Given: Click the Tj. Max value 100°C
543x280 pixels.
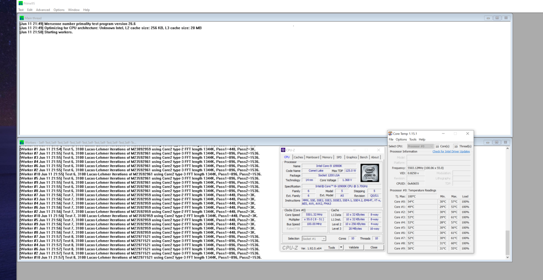Looking at the screenshot, I should 422,196.
